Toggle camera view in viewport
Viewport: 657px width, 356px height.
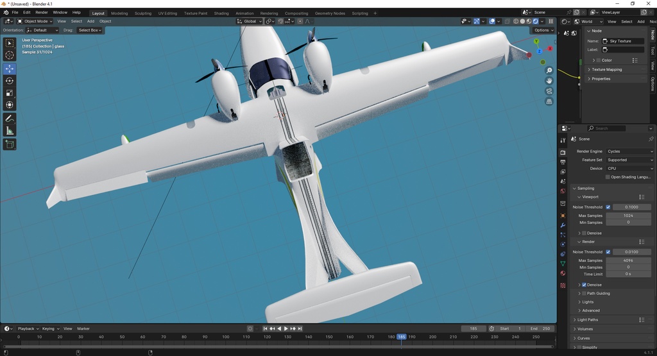pyautogui.click(x=549, y=91)
